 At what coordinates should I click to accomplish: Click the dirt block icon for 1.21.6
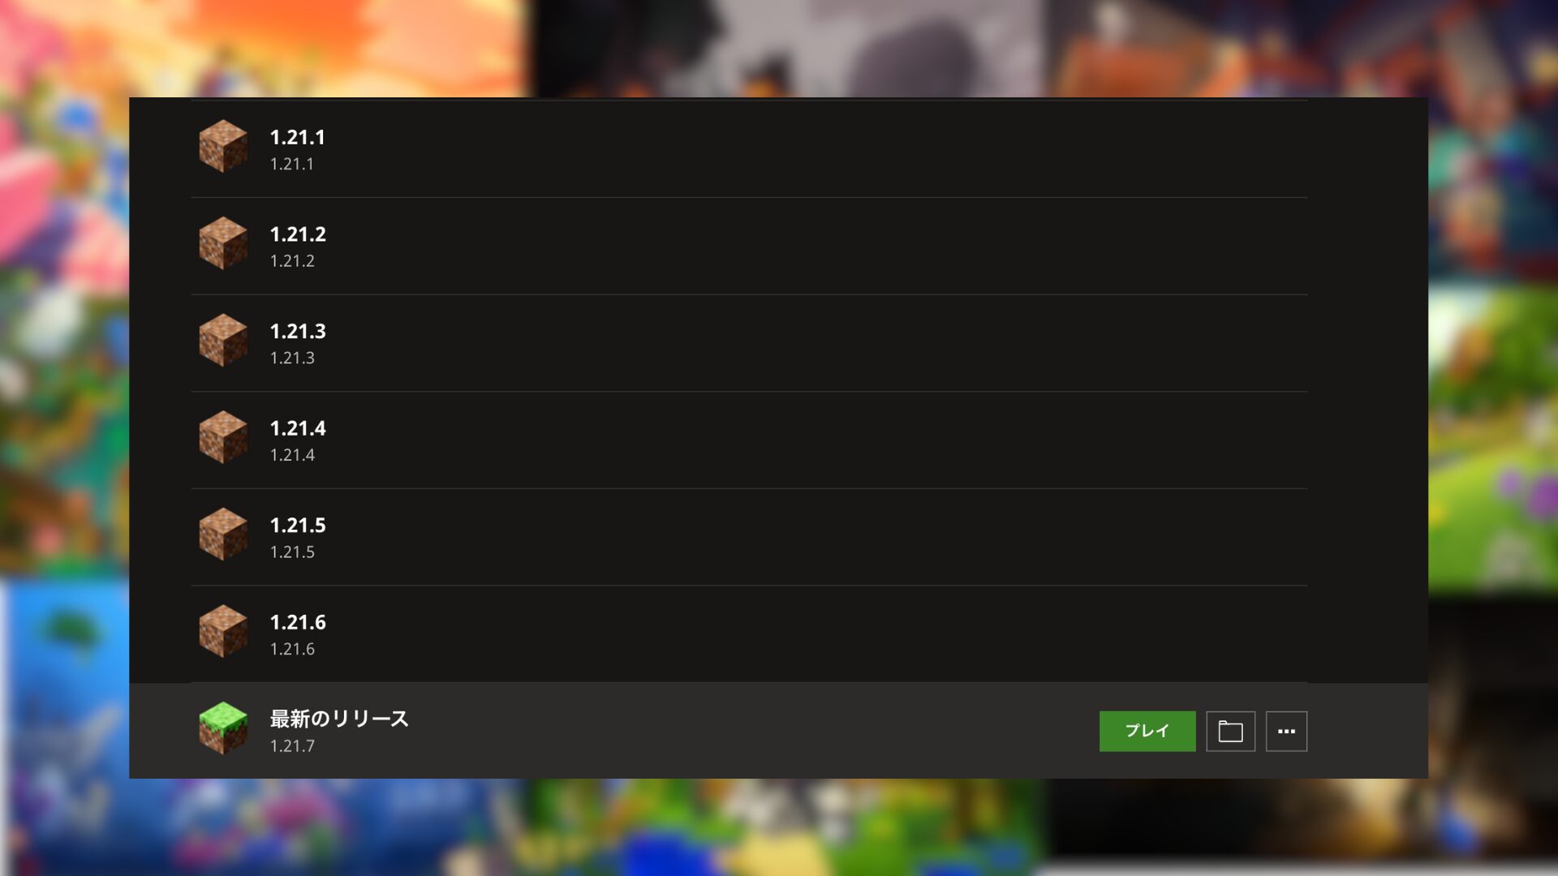[223, 632]
